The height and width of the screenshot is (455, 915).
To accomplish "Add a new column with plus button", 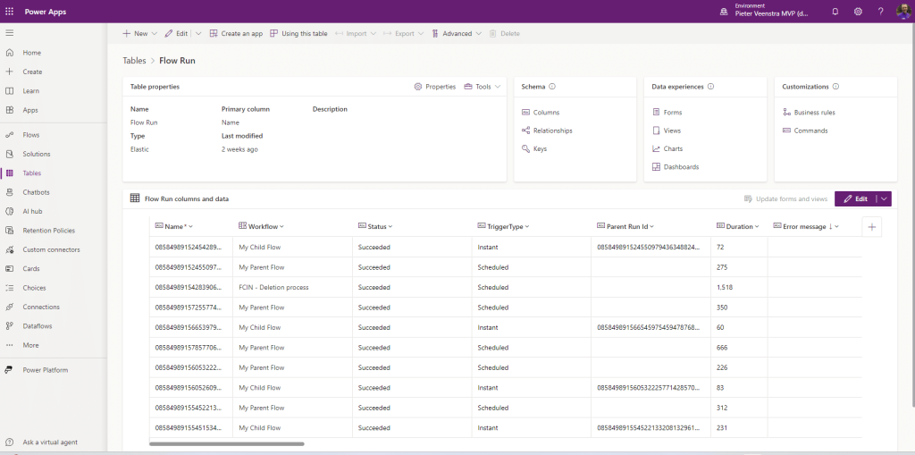I will click(x=872, y=227).
